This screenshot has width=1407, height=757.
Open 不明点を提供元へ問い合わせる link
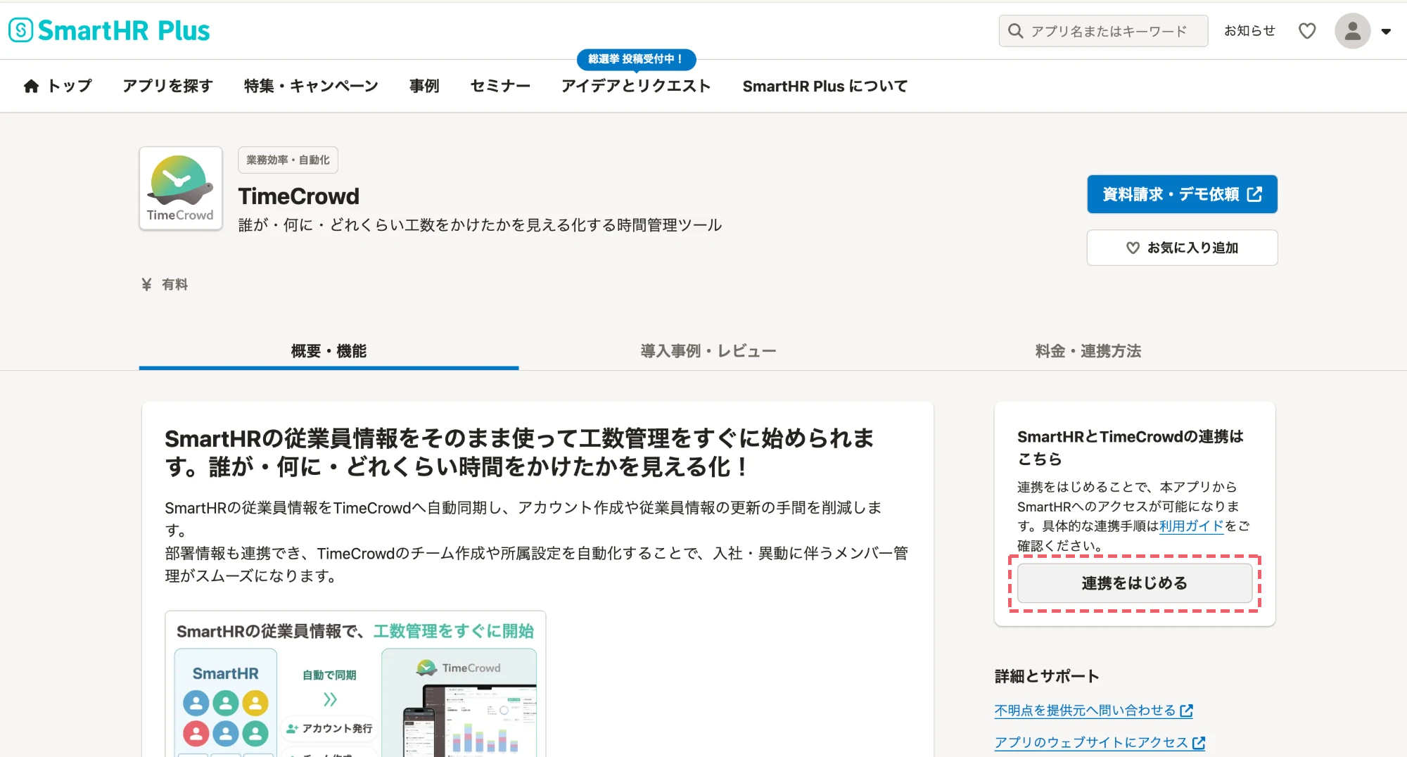pos(1093,711)
